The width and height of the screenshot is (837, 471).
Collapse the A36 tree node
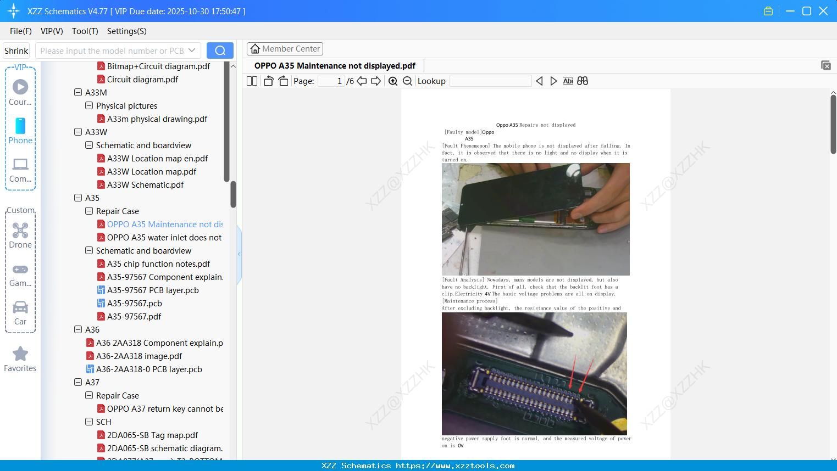click(78, 330)
